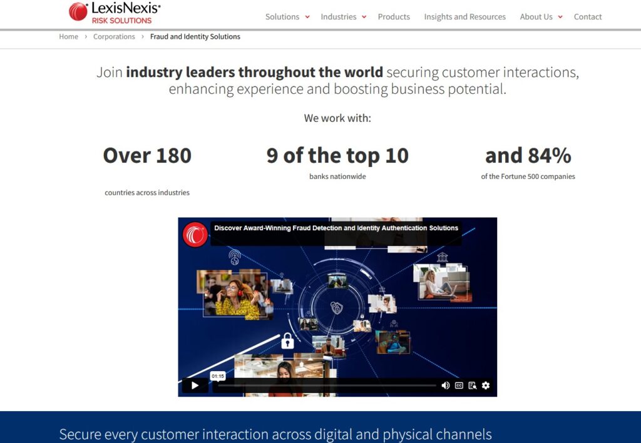Open video settings gear
The width and height of the screenshot is (641, 443).
(486, 385)
